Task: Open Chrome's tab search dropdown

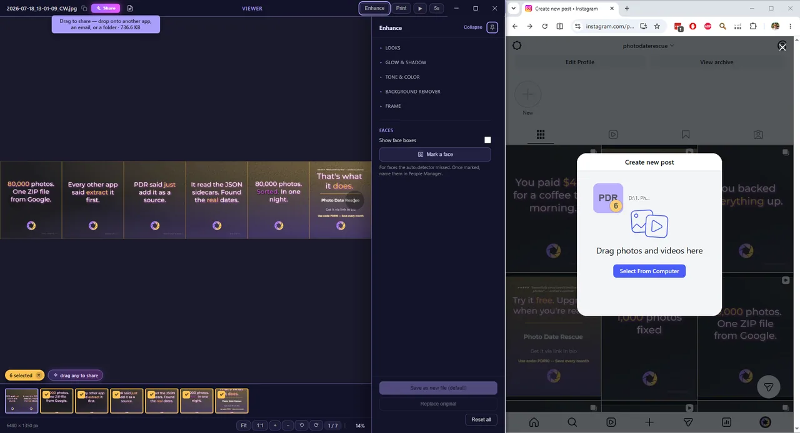Action: click(x=513, y=8)
